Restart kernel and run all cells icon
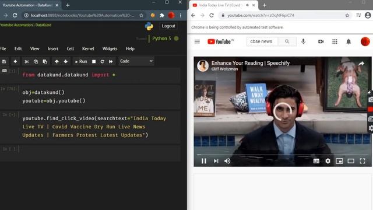Viewport: 373px width, 210px height. (111, 61)
